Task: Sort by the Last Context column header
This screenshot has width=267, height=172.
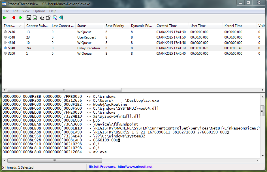Action: coord(63,26)
